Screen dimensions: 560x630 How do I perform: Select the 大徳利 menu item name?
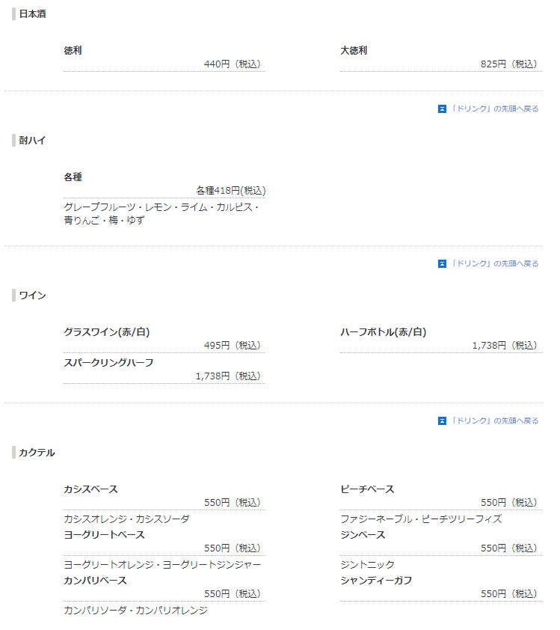[354, 51]
